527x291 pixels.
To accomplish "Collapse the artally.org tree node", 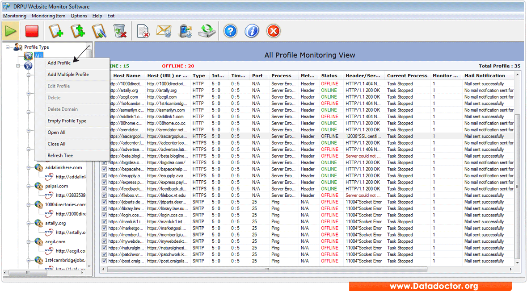I will click(x=30, y=223).
